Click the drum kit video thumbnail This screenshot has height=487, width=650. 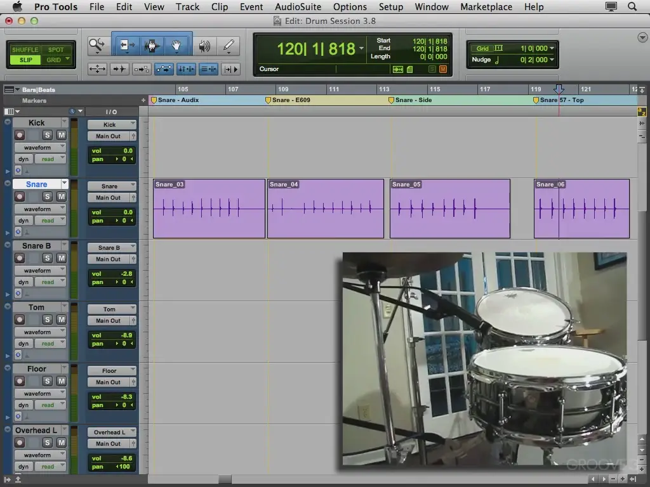pyautogui.click(x=484, y=359)
